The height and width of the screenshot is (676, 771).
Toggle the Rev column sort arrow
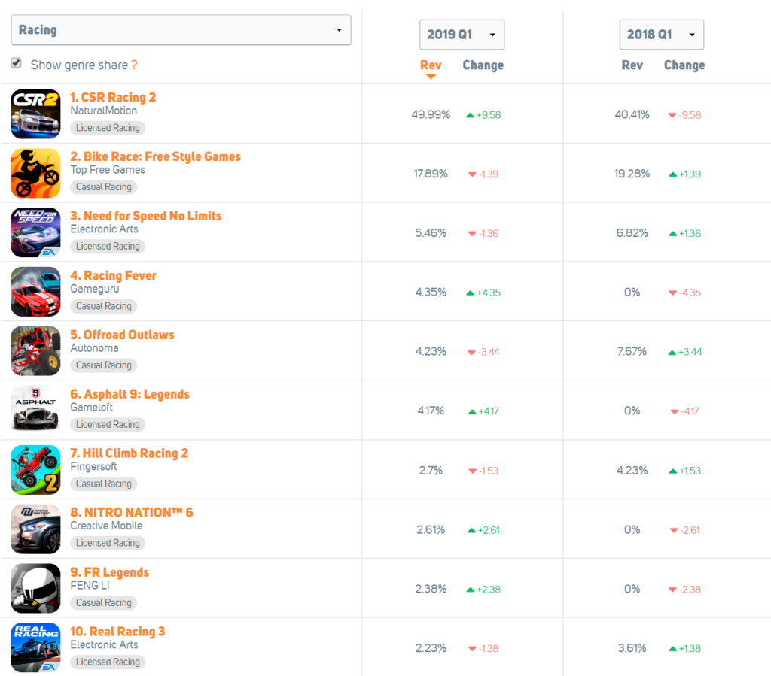430,75
